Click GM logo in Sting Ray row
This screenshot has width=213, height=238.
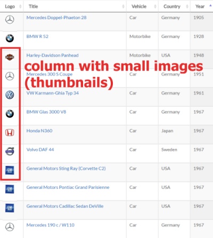coord(10,170)
